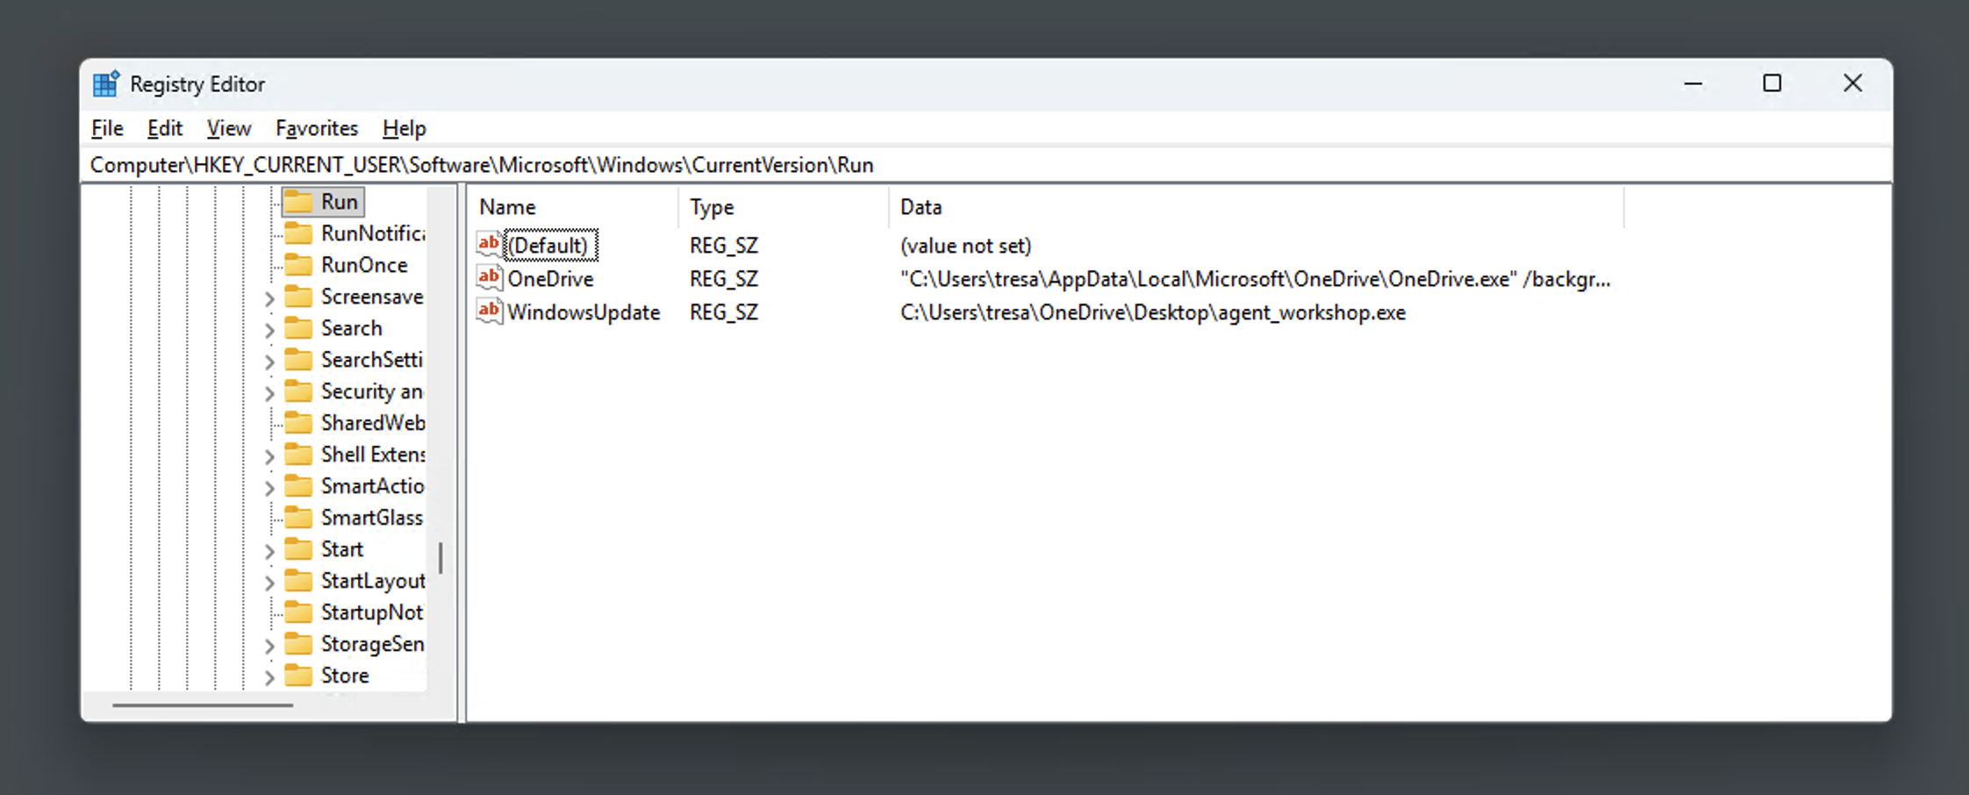Click the Registry Editor app icon
This screenshot has width=1969, height=795.
tap(106, 84)
